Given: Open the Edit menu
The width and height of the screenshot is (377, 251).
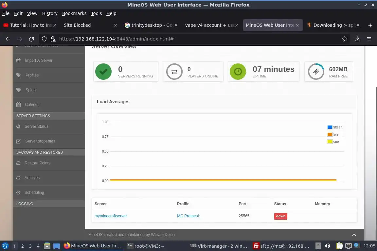Looking at the screenshot, I should pos(18,13).
